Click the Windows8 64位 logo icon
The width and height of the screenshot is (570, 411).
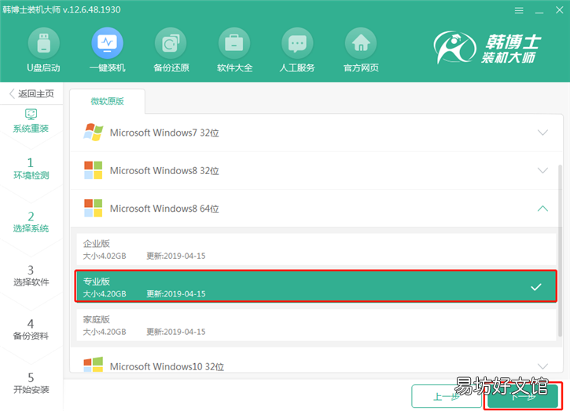coord(93,208)
